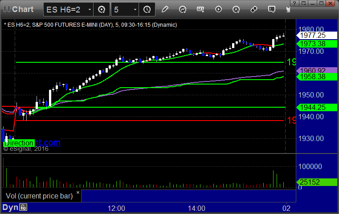The width and height of the screenshot is (339, 214).
Task: Click the lock icon beside Dyn
Action: tap(23, 207)
